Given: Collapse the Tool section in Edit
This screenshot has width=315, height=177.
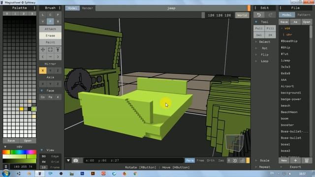Looking at the screenshot, I should pyautogui.click(x=256, y=22).
